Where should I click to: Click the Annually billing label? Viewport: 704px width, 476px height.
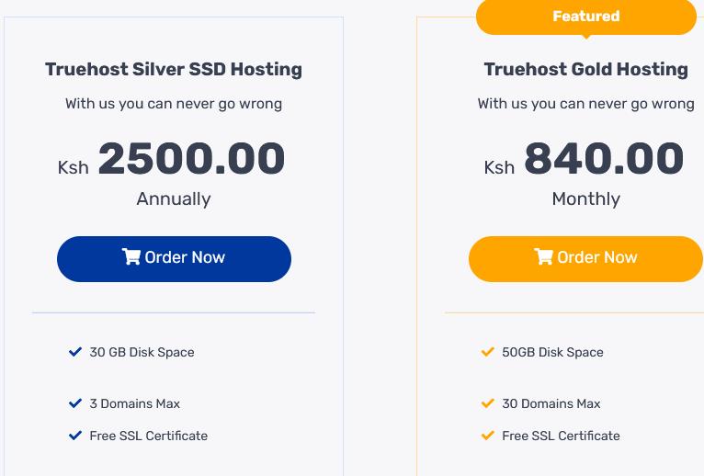(174, 198)
